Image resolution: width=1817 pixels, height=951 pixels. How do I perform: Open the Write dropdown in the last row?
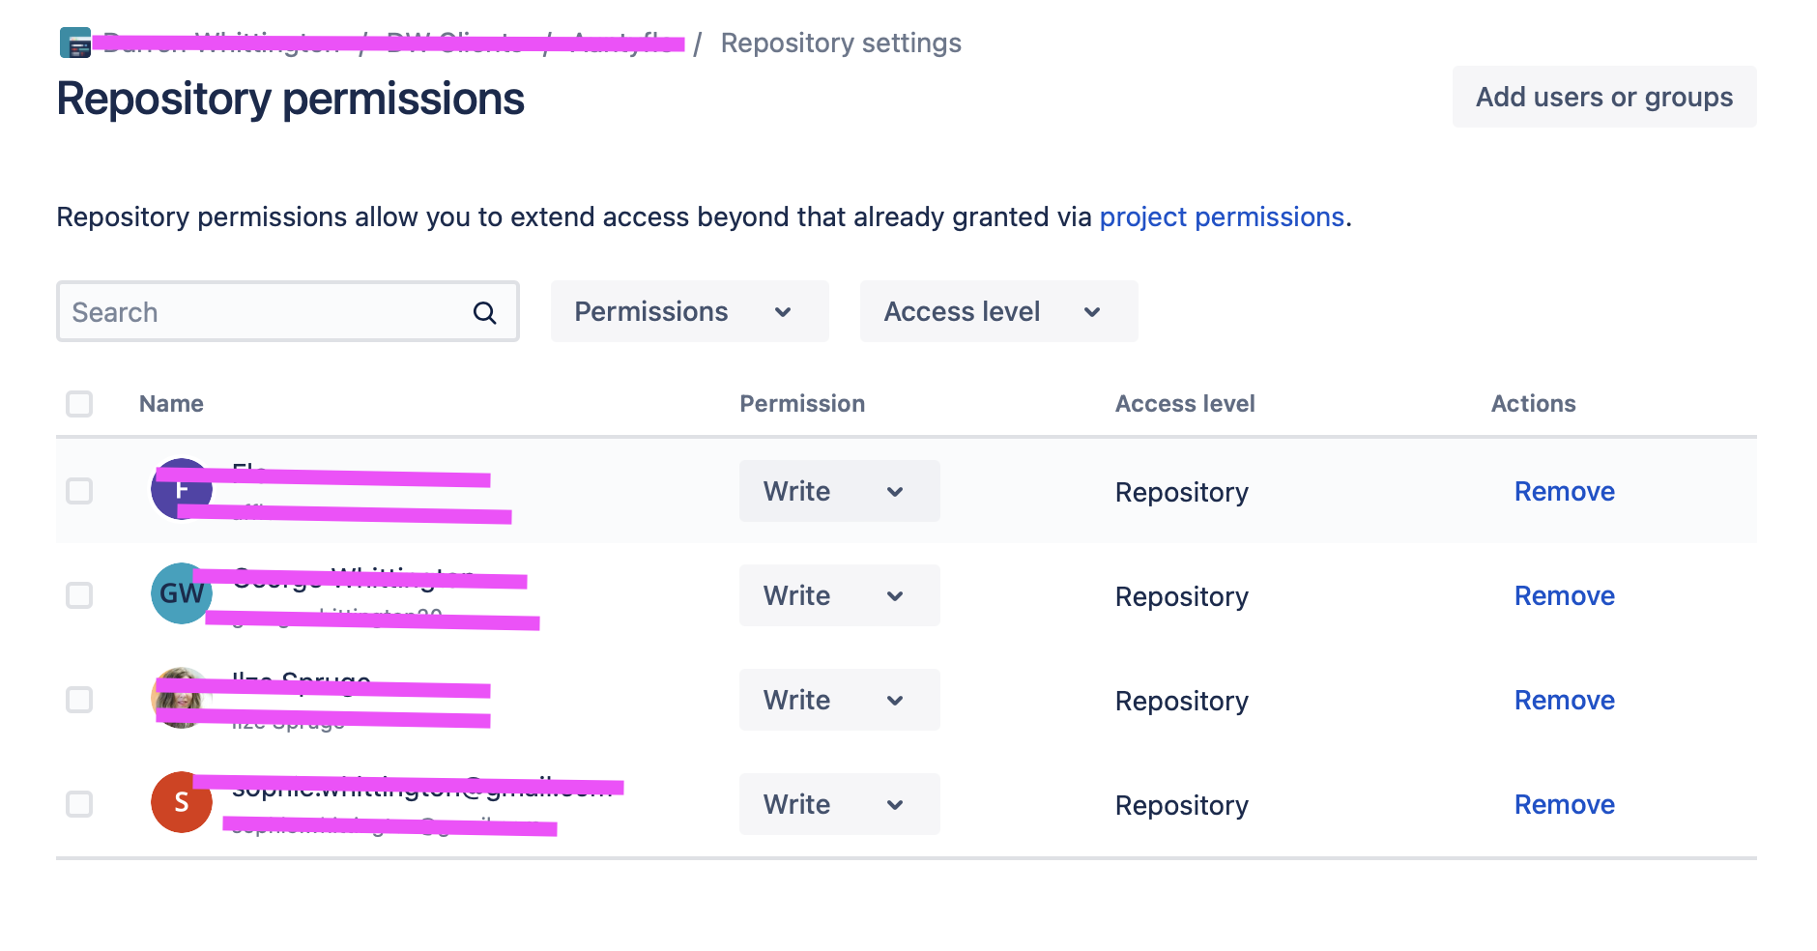point(839,804)
